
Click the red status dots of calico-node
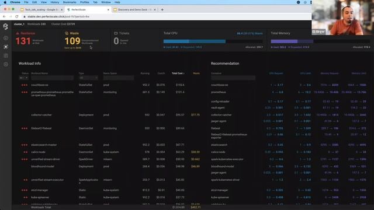coord(25,152)
